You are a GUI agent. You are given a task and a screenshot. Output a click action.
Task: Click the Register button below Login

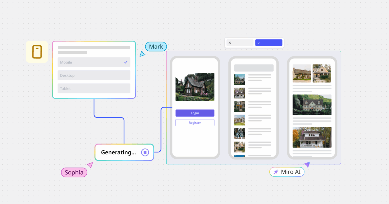[x=195, y=123]
